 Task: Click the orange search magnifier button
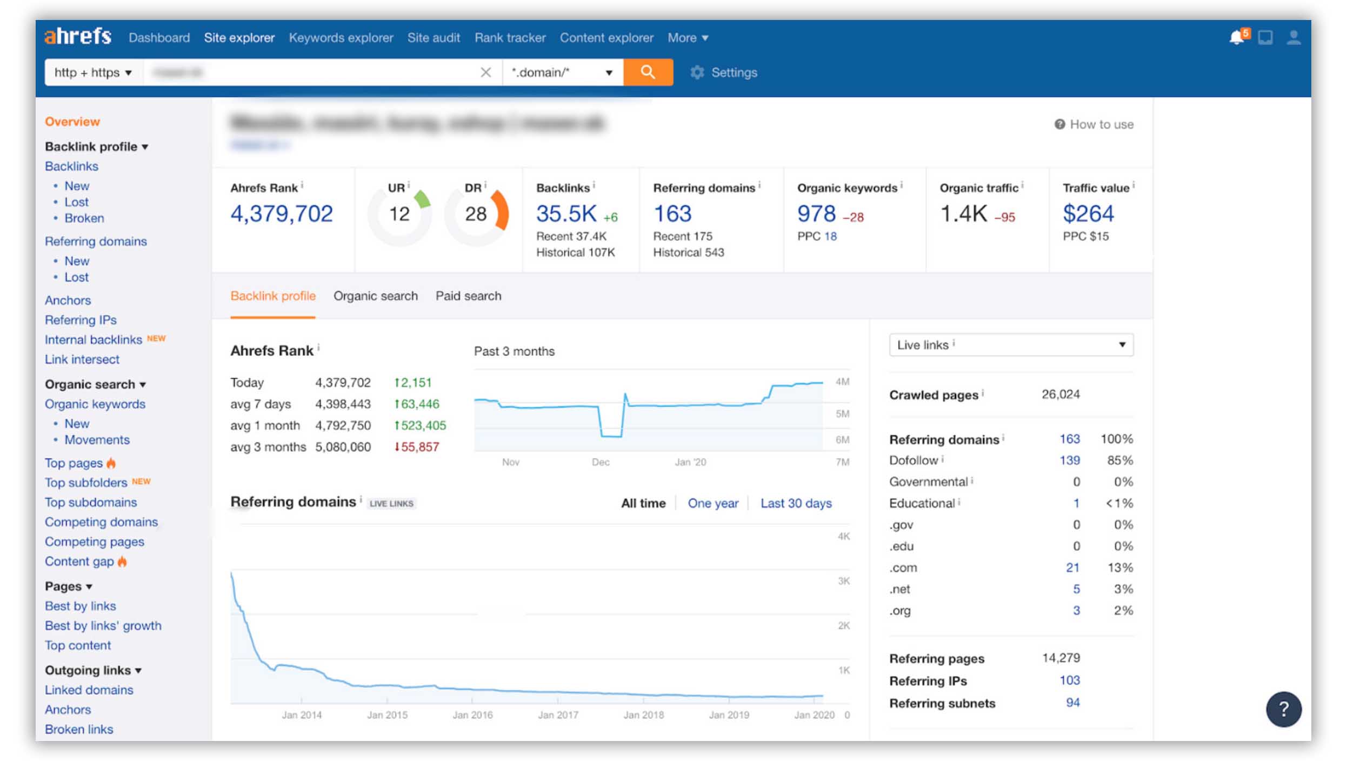click(x=648, y=72)
